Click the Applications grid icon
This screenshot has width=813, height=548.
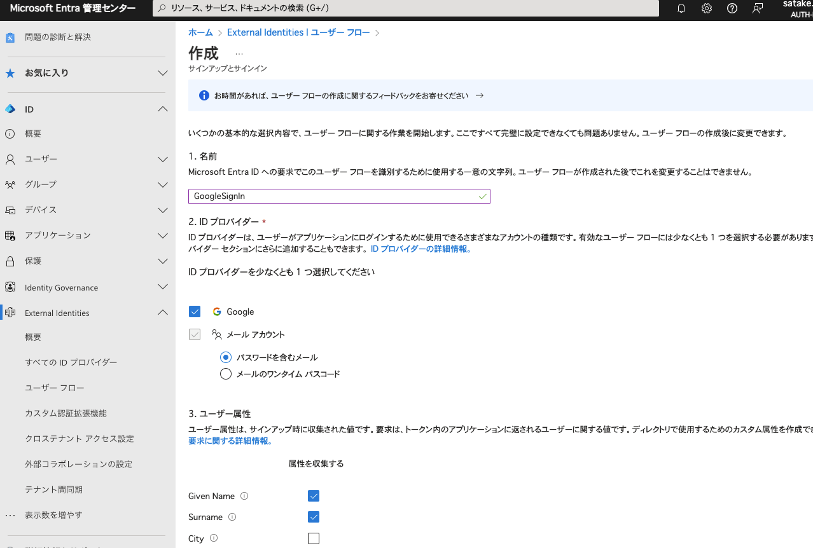click(x=10, y=235)
